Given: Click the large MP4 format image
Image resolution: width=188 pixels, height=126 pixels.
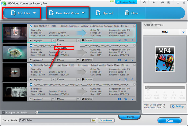Looking at the screenshot, I should tap(165, 59).
